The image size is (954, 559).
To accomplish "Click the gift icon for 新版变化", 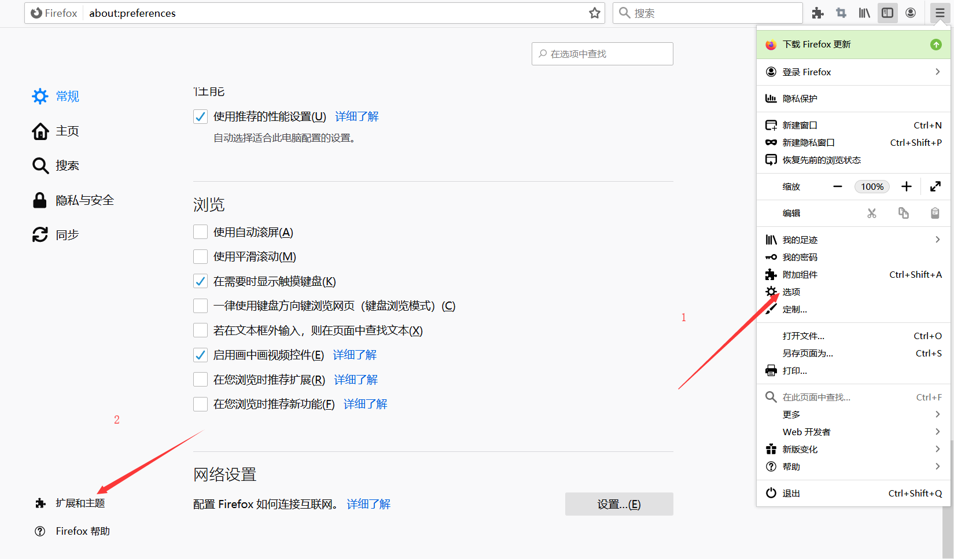I will pyautogui.click(x=771, y=449).
